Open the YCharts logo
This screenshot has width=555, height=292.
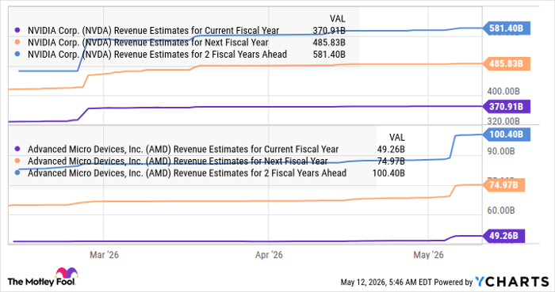coord(512,282)
